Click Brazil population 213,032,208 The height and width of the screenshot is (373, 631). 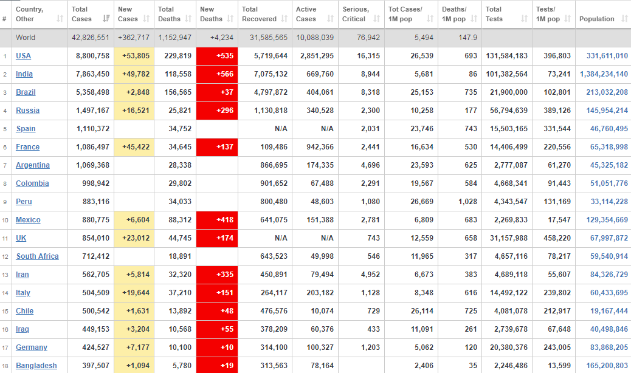coord(607,92)
